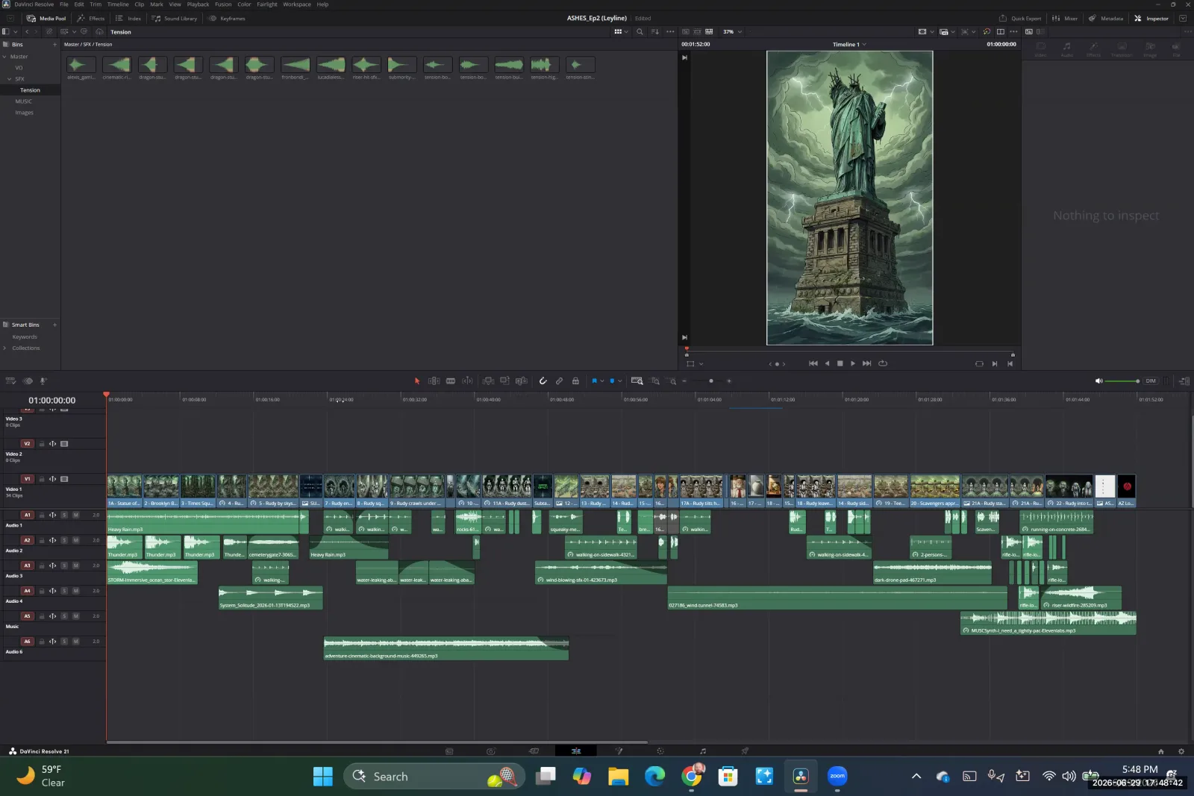This screenshot has width=1194, height=796.
Task: Solo audio track A2
Action: pyautogui.click(x=64, y=540)
